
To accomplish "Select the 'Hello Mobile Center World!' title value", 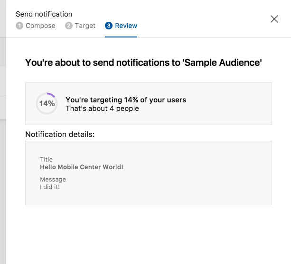I will pyautogui.click(x=82, y=167).
